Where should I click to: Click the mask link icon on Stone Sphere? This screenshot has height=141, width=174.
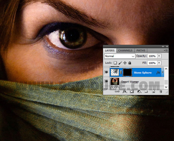(121, 72)
